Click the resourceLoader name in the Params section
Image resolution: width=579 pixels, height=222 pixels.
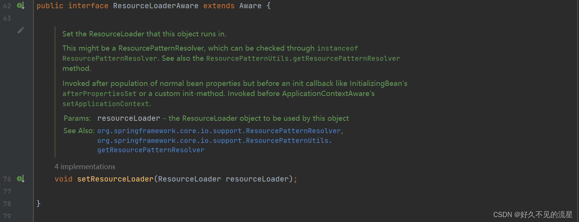pyautogui.click(x=128, y=118)
